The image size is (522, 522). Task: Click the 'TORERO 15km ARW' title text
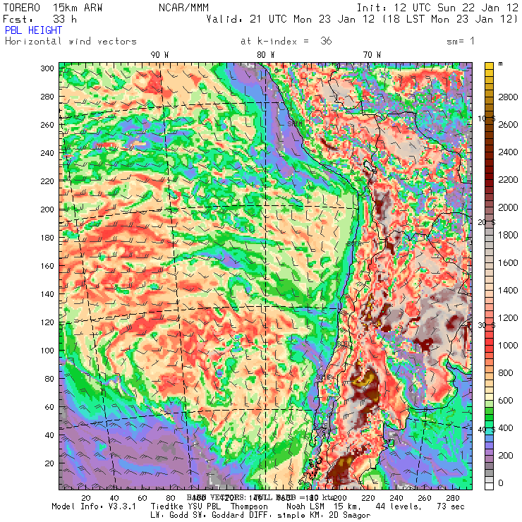[x=53, y=7]
